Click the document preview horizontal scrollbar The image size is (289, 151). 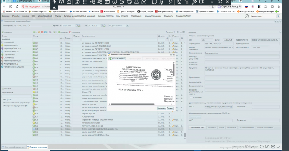pos(132,104)
